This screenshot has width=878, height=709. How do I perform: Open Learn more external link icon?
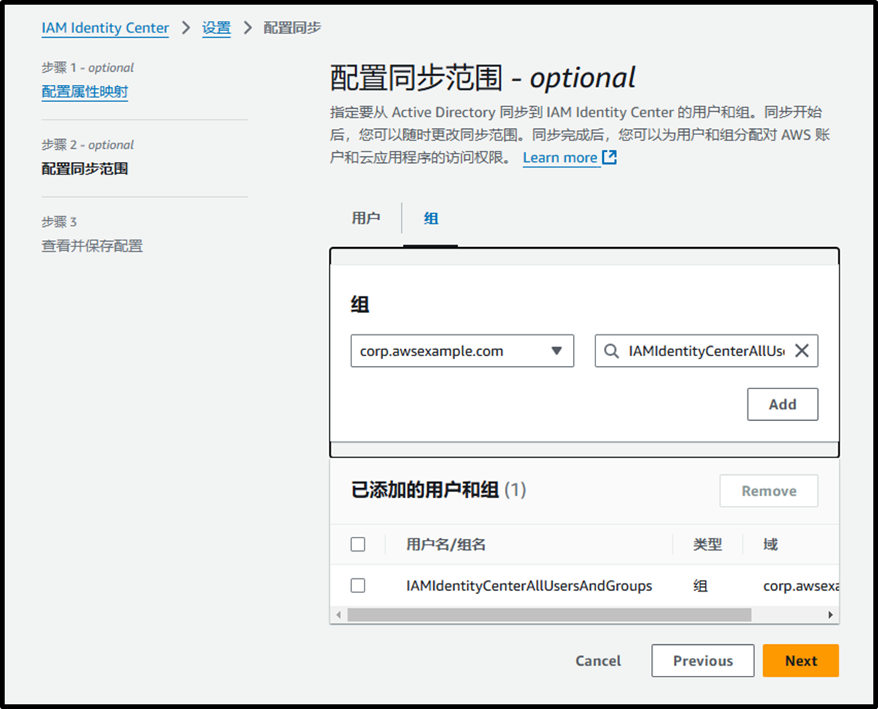point(609,158)
